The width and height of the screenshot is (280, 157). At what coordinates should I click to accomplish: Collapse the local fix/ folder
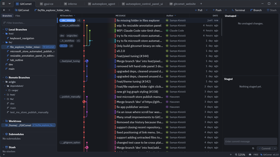click(x=3, y=42)
